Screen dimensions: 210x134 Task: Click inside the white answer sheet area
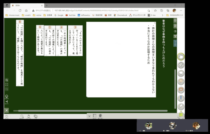[121, 59]
